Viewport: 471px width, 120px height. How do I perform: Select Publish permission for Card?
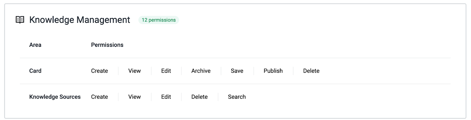tap(273, 71)
